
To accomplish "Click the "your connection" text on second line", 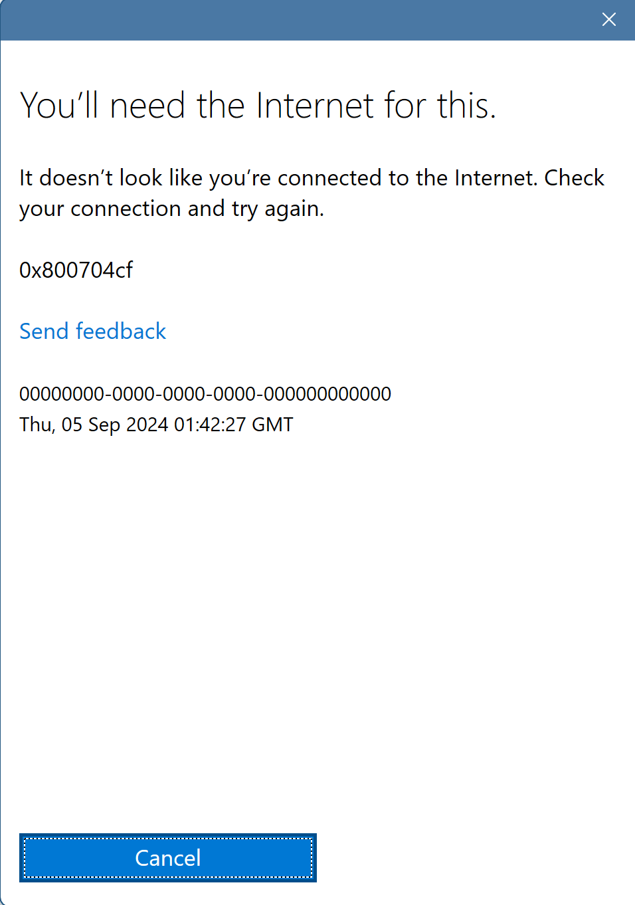I will click(x=100, y=209).
